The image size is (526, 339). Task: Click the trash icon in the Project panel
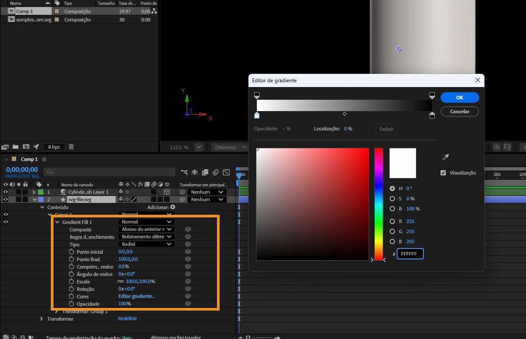(71, 147)
